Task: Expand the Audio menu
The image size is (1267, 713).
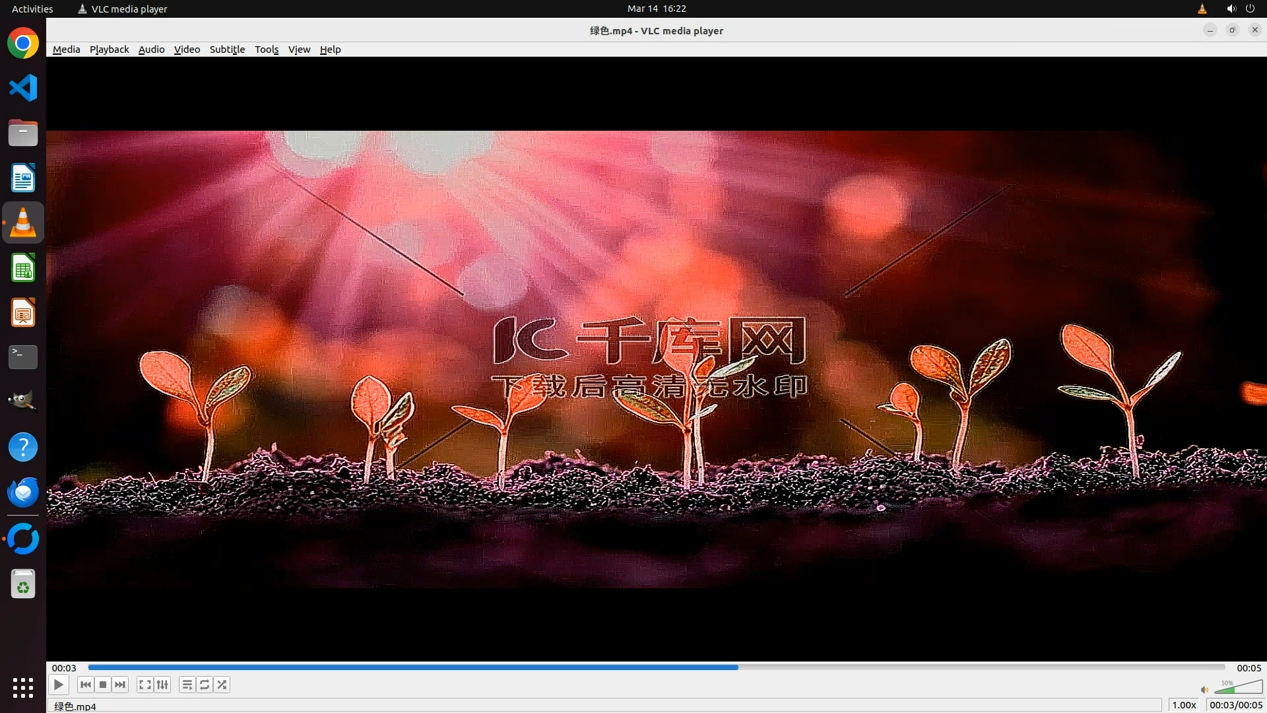Action: pyautogui.click(x=151, y=50)
